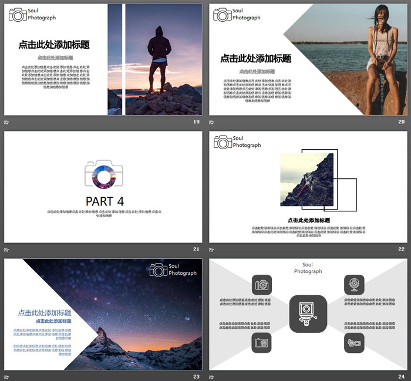Click the center vintage camera icon on slide 24
411x381 pixels.
(x=308, y=313)
